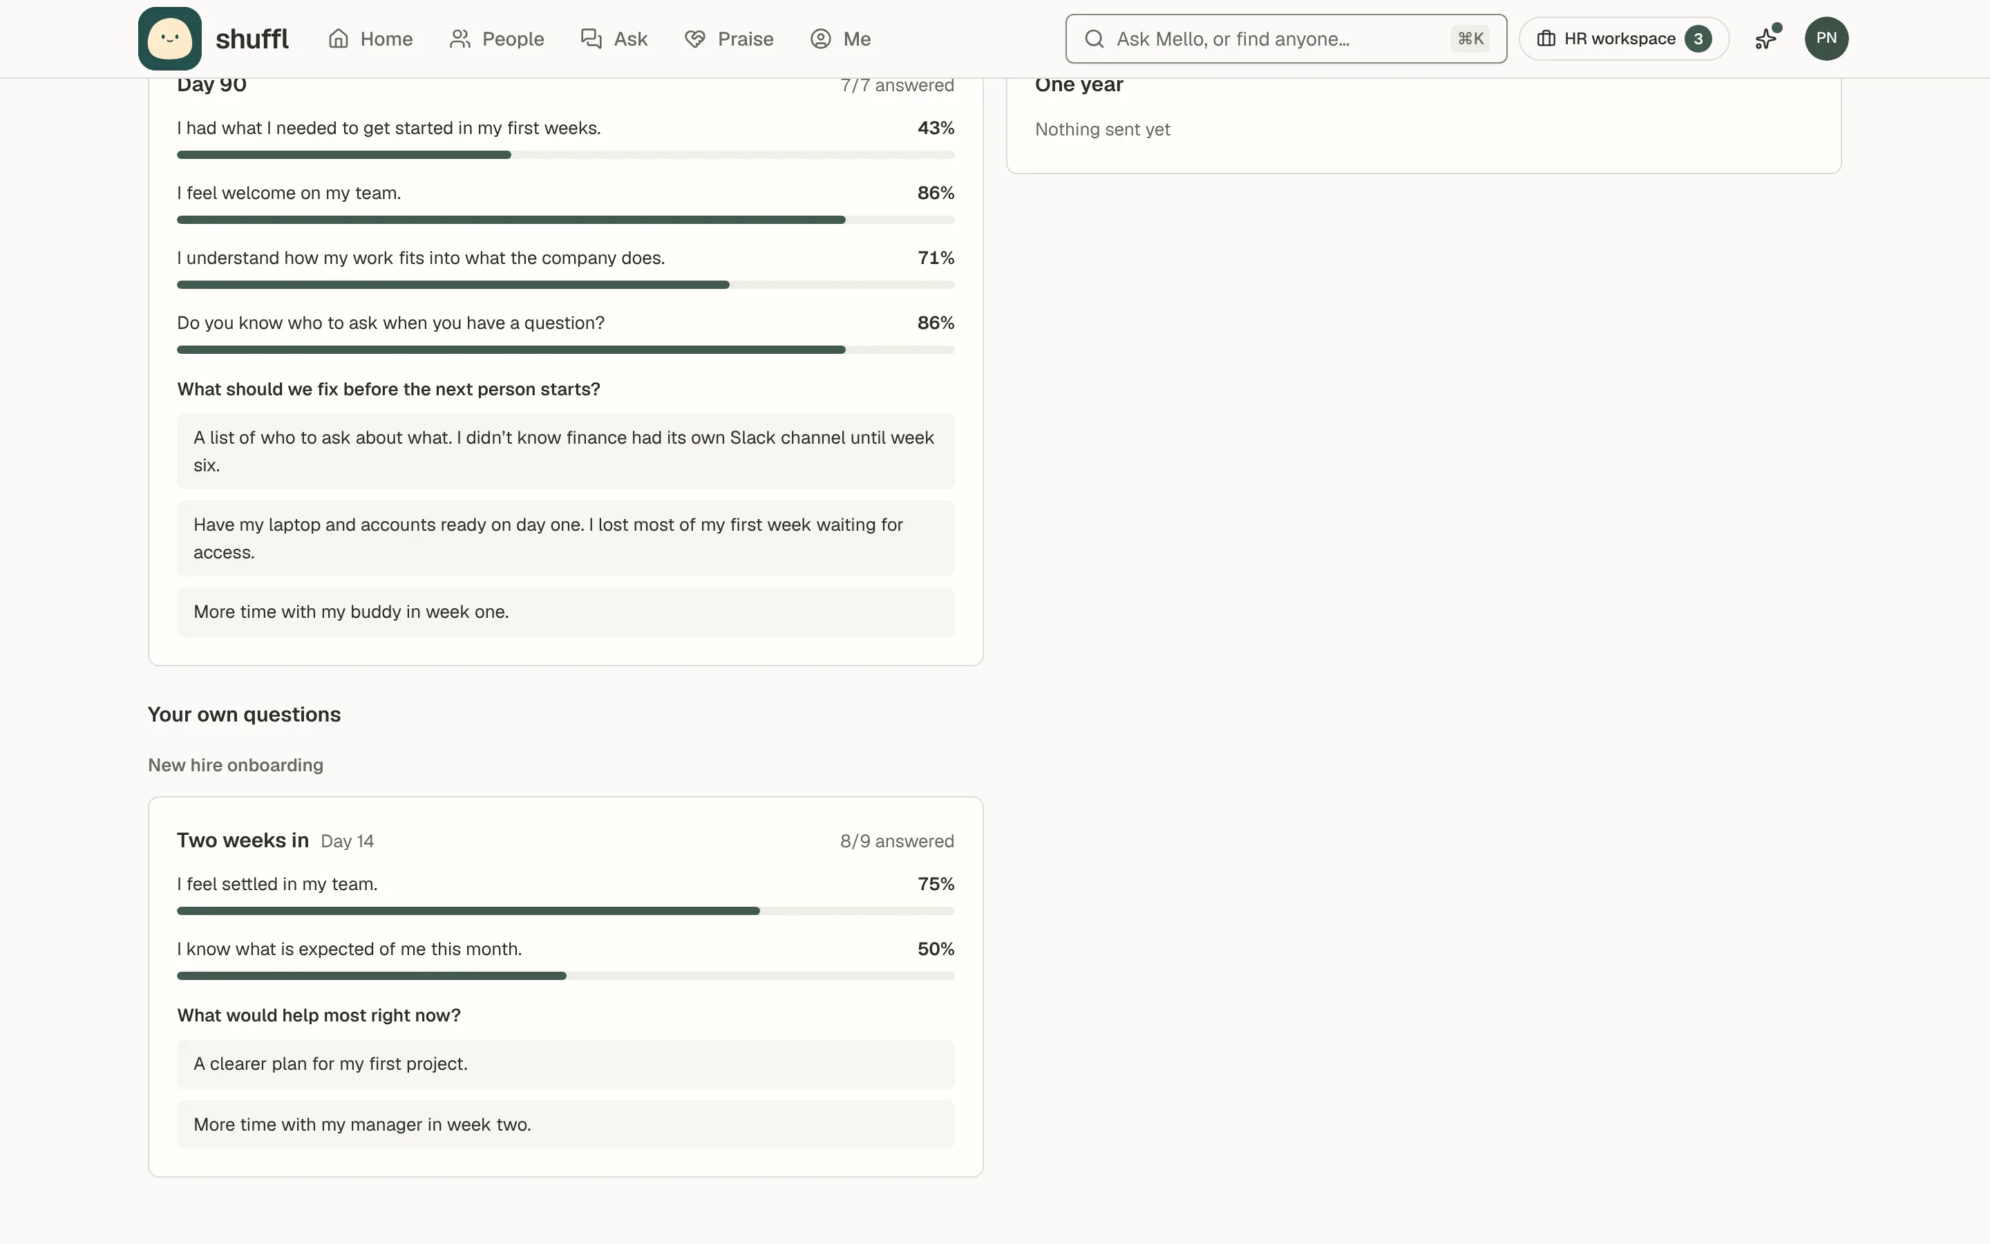Click "What should we fix" question heading
This screenshot has width=1990, height=1244.
click(388, 389)
